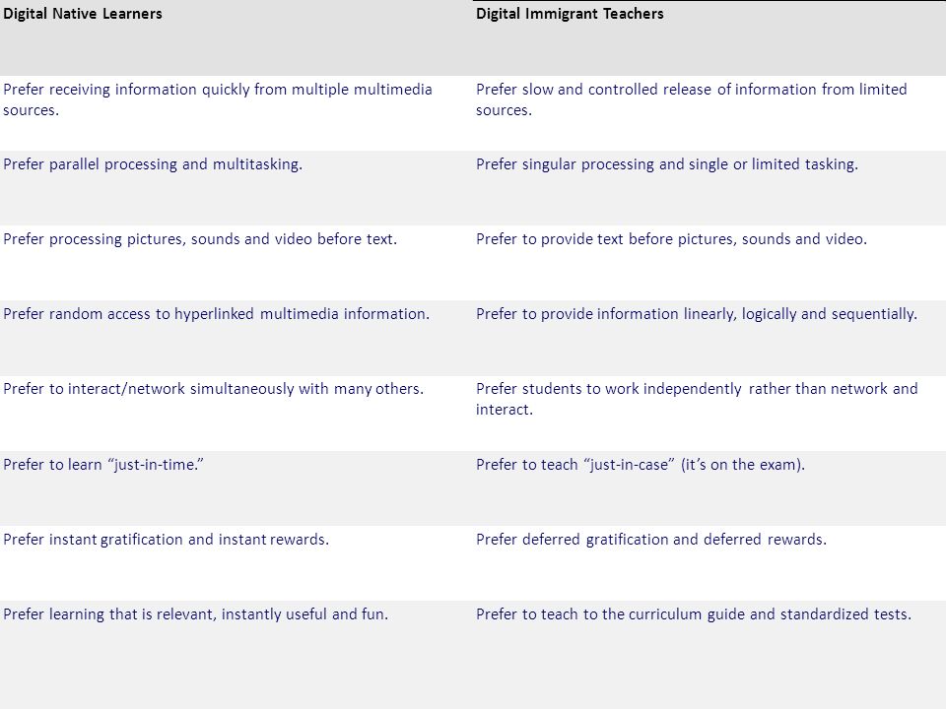Click the singular processing and limited tasking cell
The height and width of the screenshot is (709, 946).
[709, 188]
